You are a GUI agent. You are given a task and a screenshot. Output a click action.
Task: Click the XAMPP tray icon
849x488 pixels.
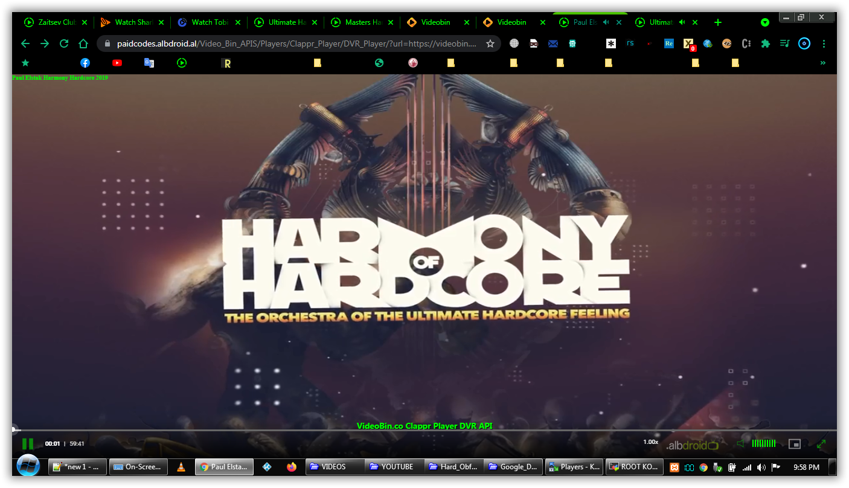(x=675, y=467)
